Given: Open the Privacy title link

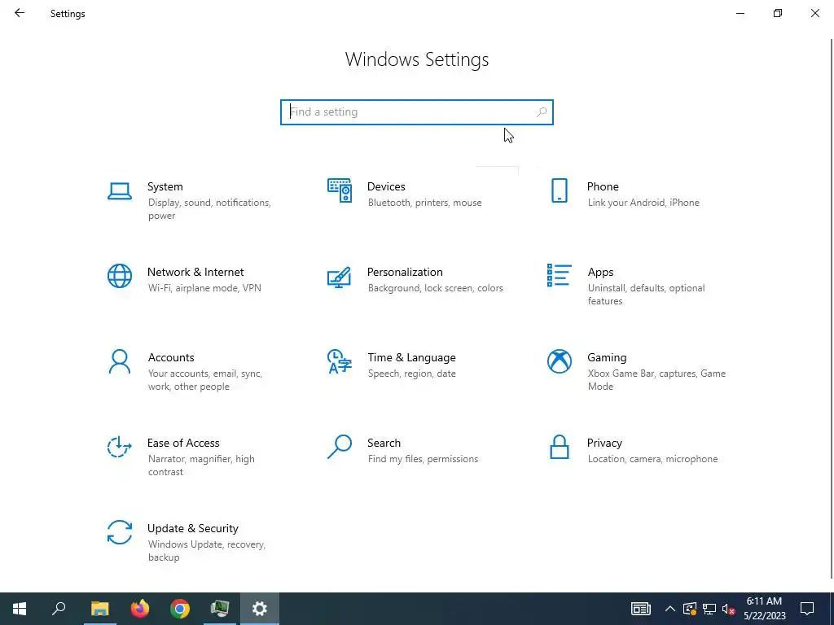Looking at the screenshot, I should pyautogui.click(x=604, y=443).
